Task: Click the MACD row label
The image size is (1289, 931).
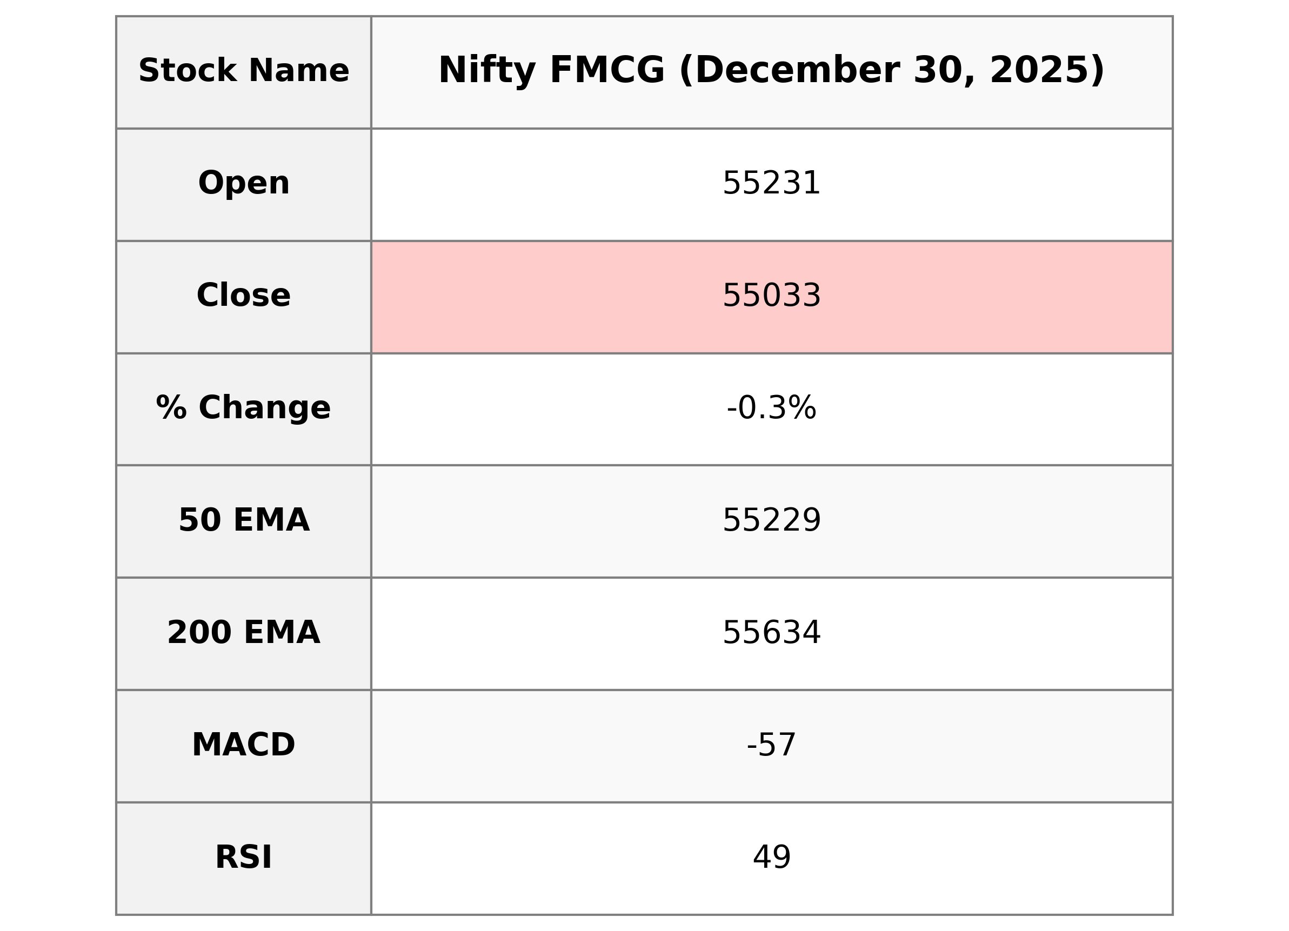Action: point(243,745)
